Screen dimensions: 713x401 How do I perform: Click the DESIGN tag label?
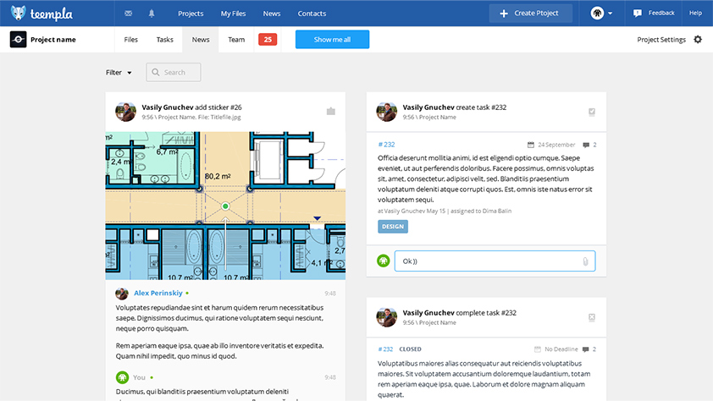[392, 227]
